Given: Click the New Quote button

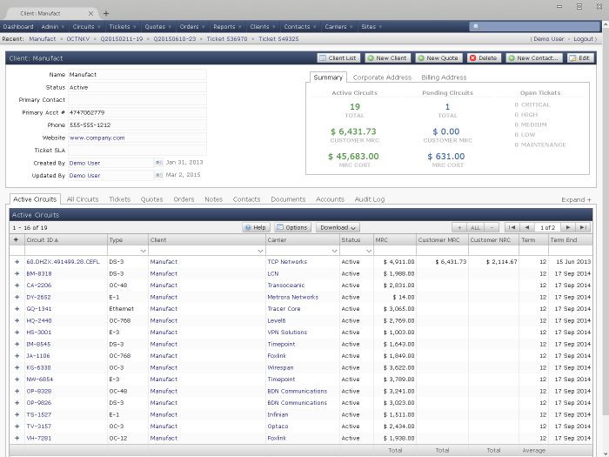Looking at the screenshot, I should click(437, 58).
